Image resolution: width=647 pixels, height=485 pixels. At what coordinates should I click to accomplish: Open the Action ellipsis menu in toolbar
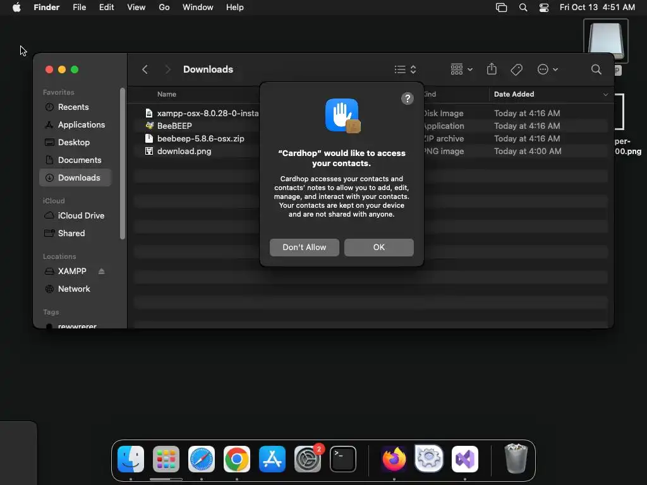[548, 69]
